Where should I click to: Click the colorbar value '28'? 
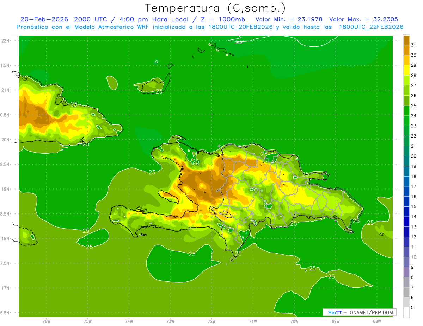point(414,75)
